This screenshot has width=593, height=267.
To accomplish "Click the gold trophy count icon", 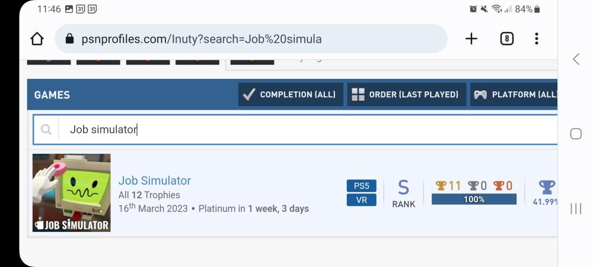I will [x=441, y=186].
